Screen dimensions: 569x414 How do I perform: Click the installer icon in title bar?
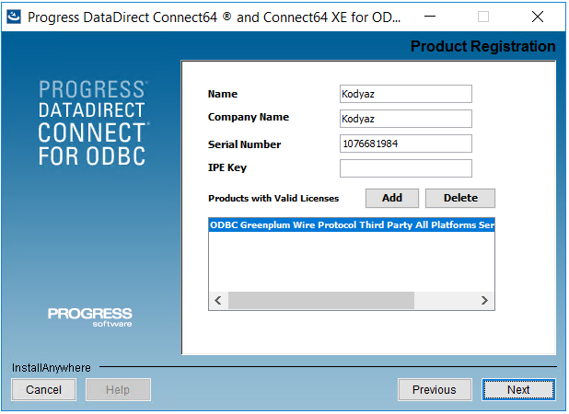click(x=14, y=17)
